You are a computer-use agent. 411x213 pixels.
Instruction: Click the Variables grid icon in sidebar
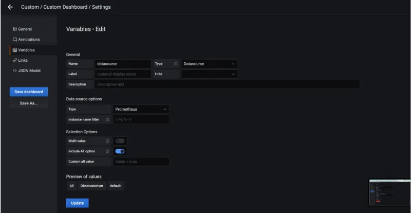[15, 50]
